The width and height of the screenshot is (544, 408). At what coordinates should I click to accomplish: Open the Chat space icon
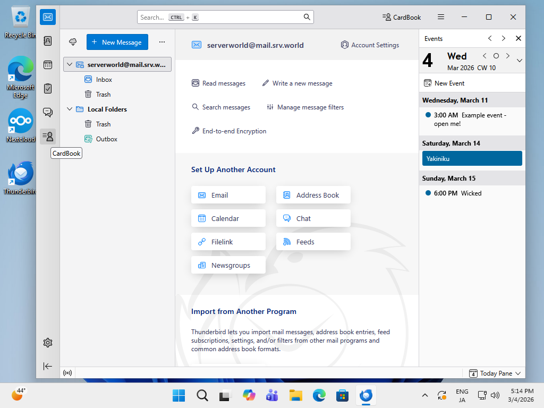(48, 112)
